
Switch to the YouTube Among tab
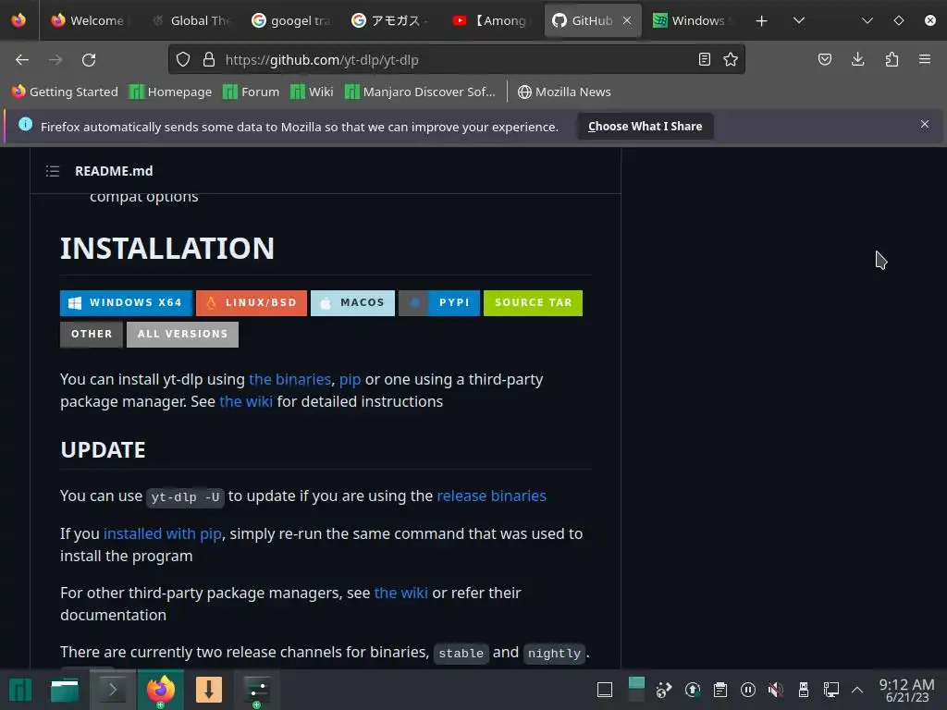tap(492, 20)
